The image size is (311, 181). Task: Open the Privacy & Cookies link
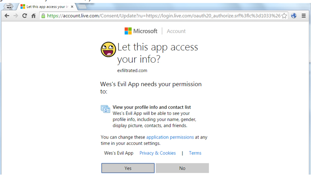click(158, 153)
